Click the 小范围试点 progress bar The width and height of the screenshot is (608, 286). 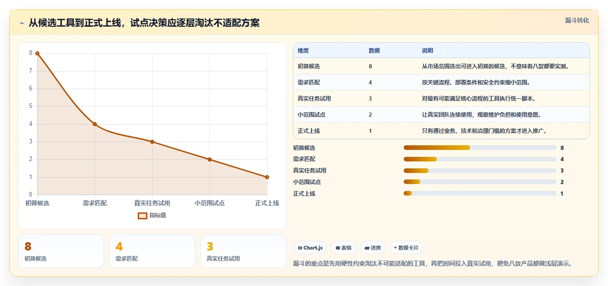[x=480, y=182]
